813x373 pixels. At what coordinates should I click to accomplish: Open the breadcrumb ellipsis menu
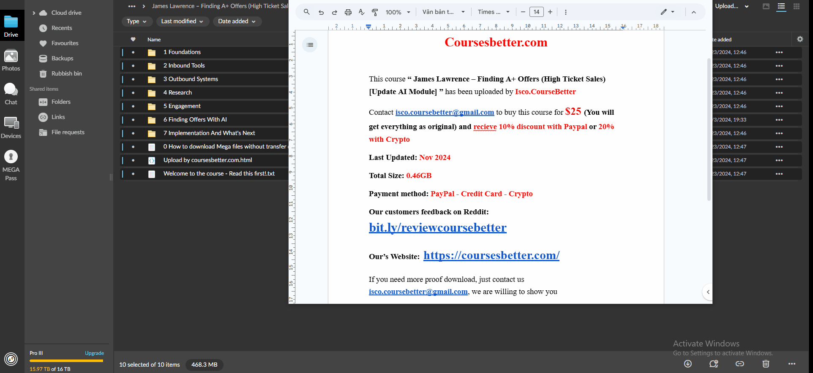(x=132, y=6)
